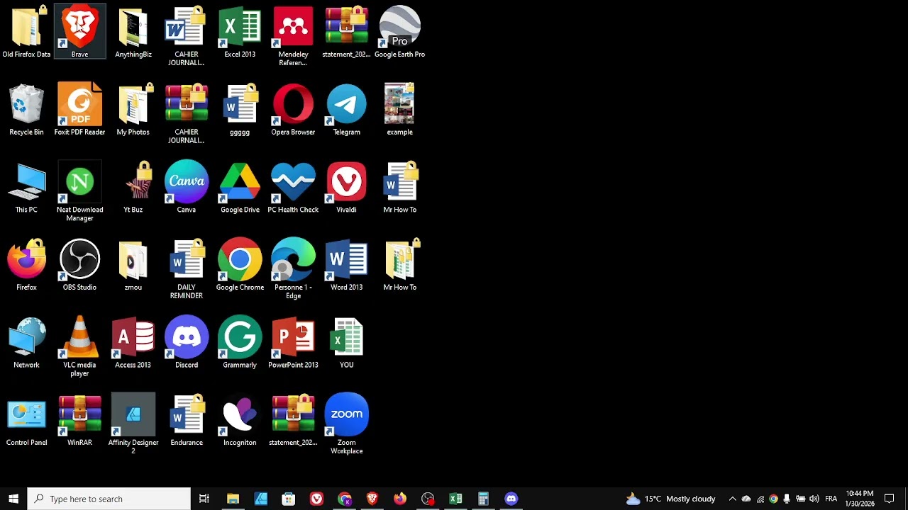Select the ggggg Word document

click(x=240, y=110)
